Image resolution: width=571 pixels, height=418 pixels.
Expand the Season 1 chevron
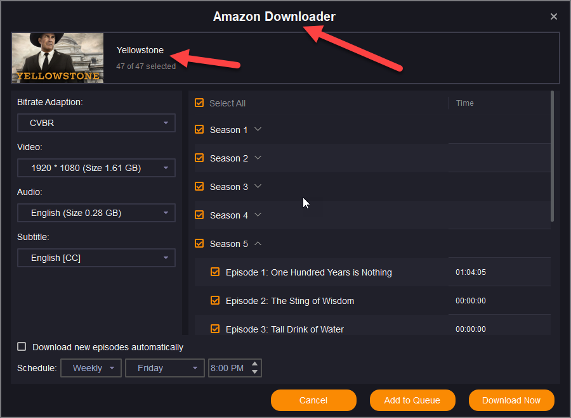258,129
